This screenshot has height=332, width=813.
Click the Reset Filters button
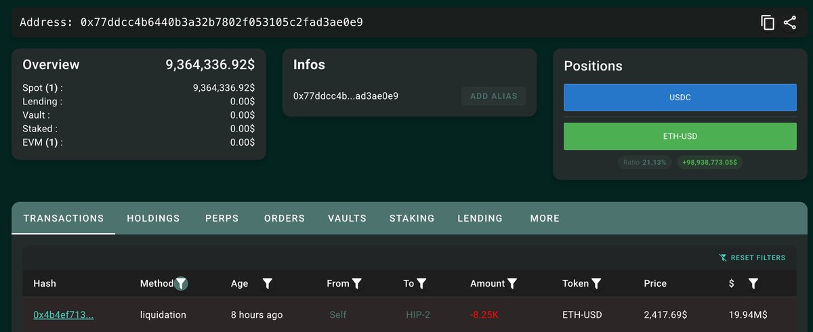(x=752, y=257)
